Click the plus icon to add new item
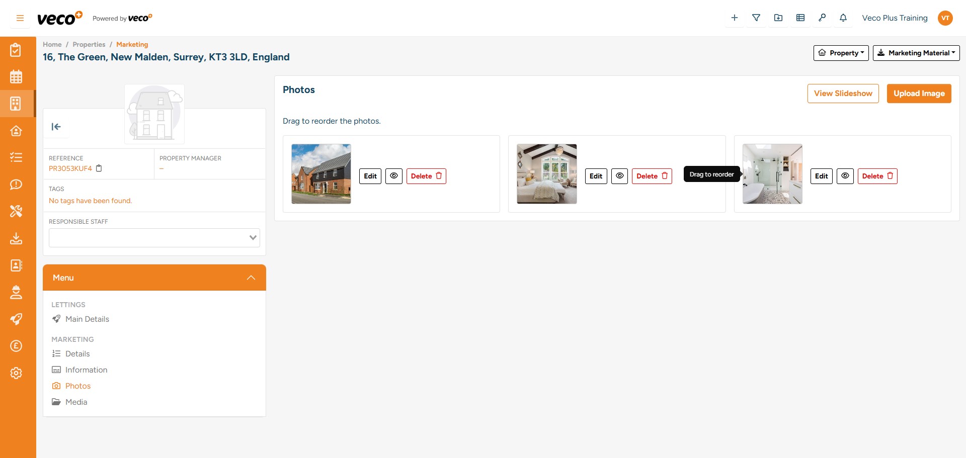 coord(734,18)
